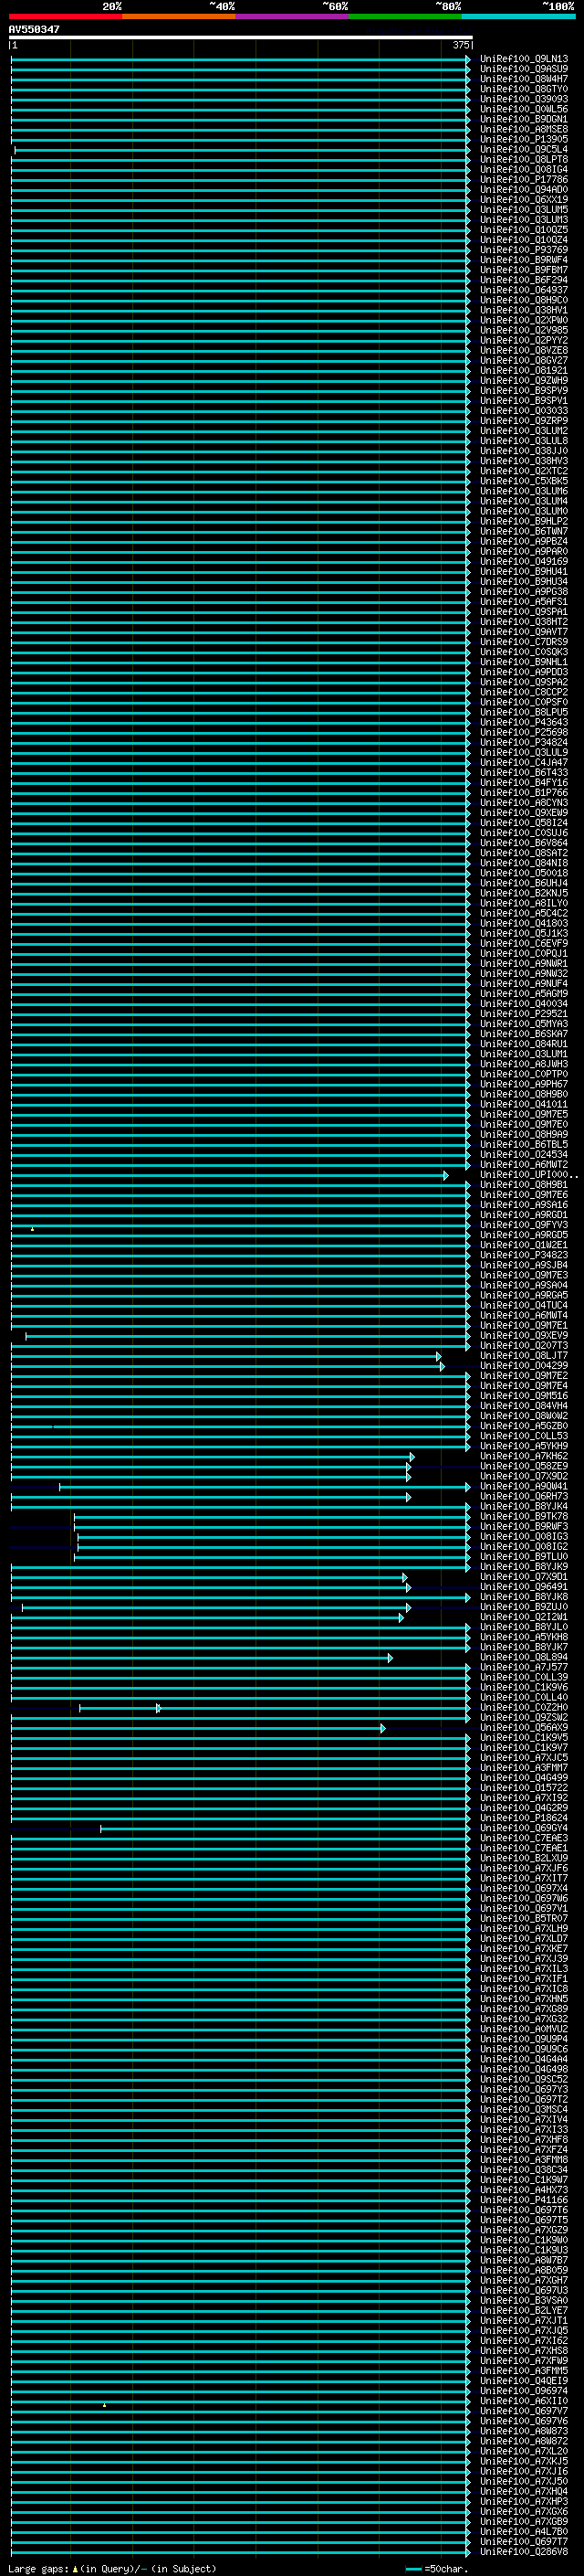Click the yellow triangle in Large gaps legend
584x2576 pixels.
pos(75,2568)
